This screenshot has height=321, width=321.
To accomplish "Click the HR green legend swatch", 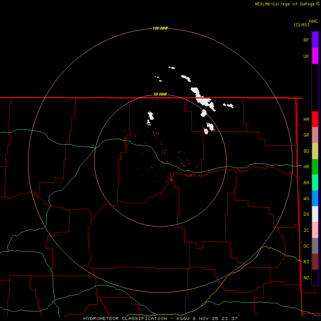I will (x=315, y=167).
